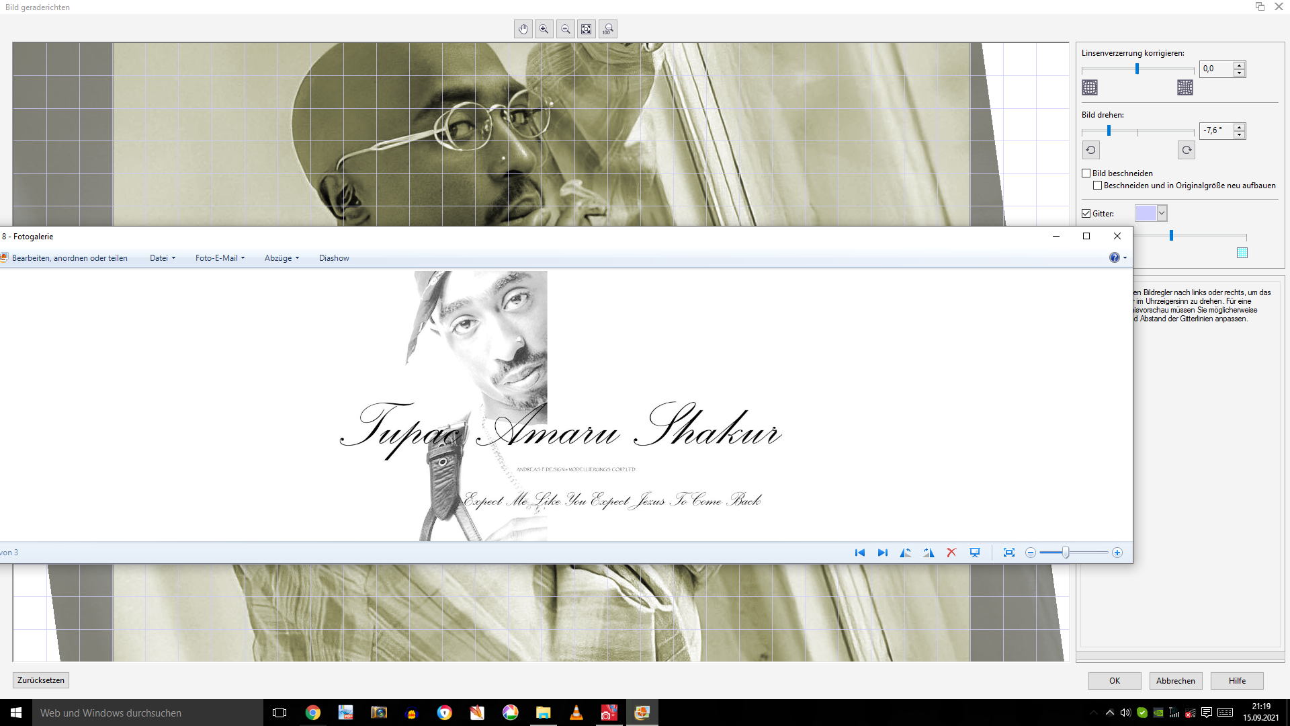Zoom to 100% in preview toolbar

(608, 29)
